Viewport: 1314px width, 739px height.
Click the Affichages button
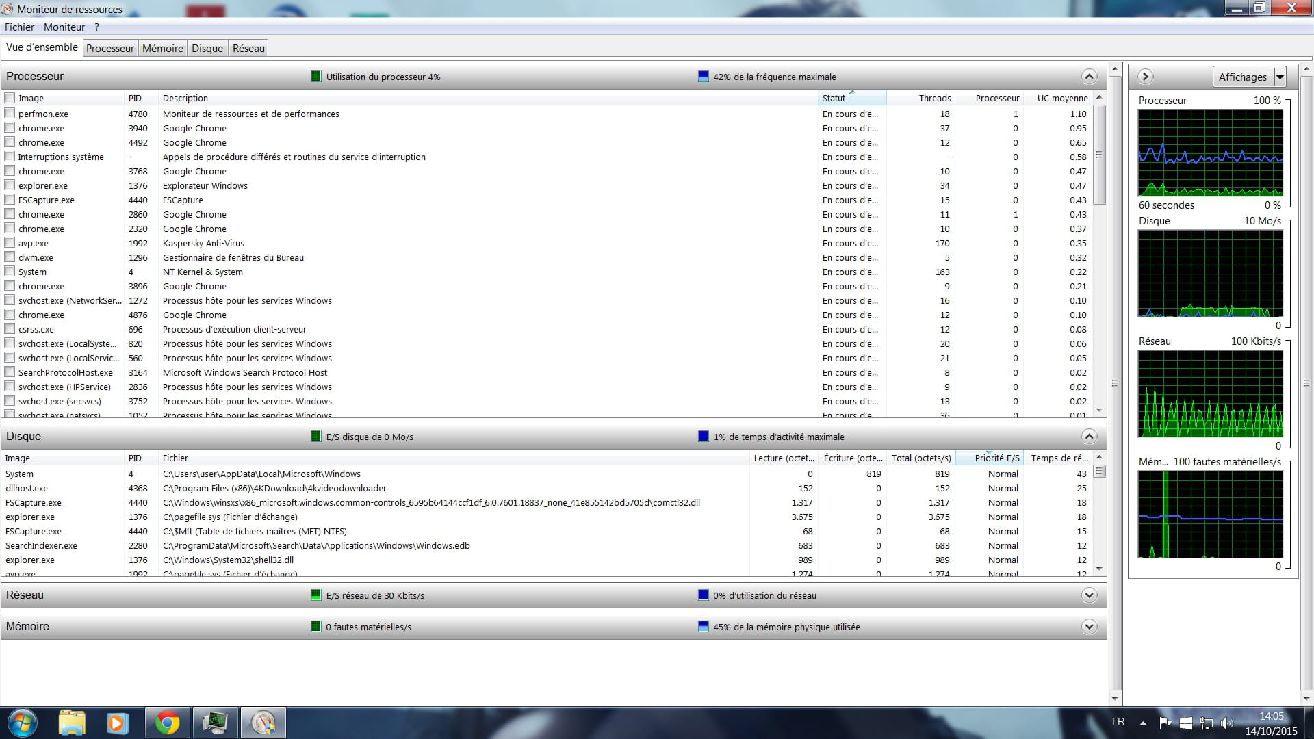point(1242,77)
